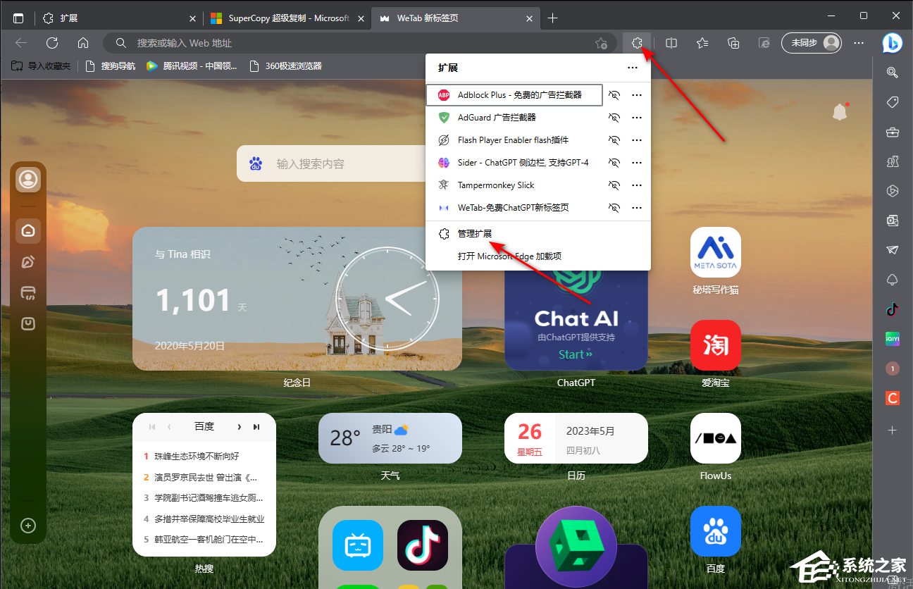The height and width of the screenshot is (589, 913).
Task: Add a sidebar app with plus icon
Action: [x=893, y=430]
